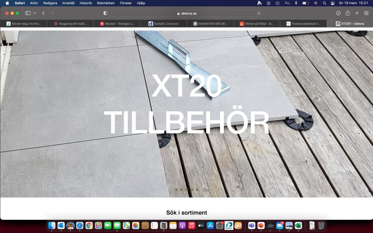Open Reminders from the dock
The width and height of the screenshot is (373, 233).
pos(154,226)
